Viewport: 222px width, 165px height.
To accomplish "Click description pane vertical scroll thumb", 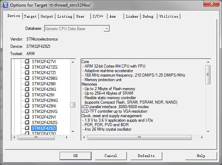I will [208, 75].
